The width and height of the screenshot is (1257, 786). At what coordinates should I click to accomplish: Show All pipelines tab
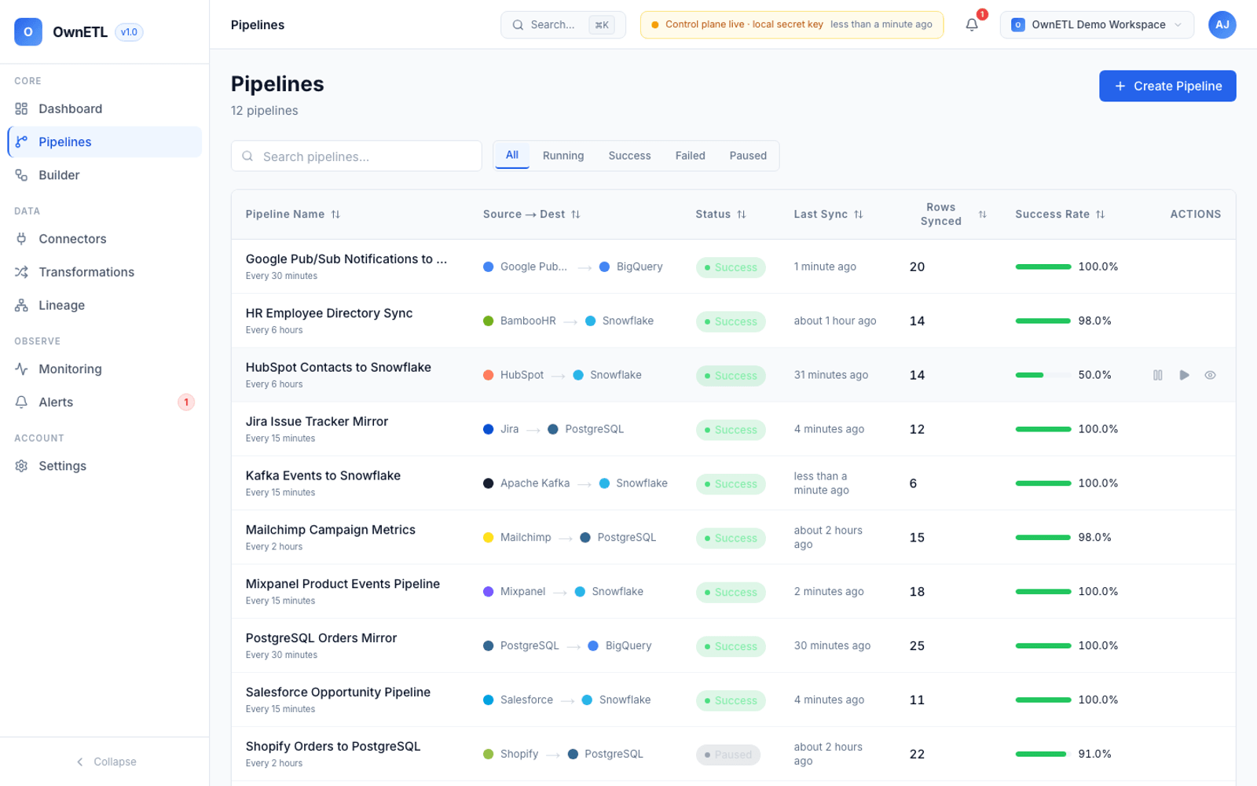click(512, 156)
